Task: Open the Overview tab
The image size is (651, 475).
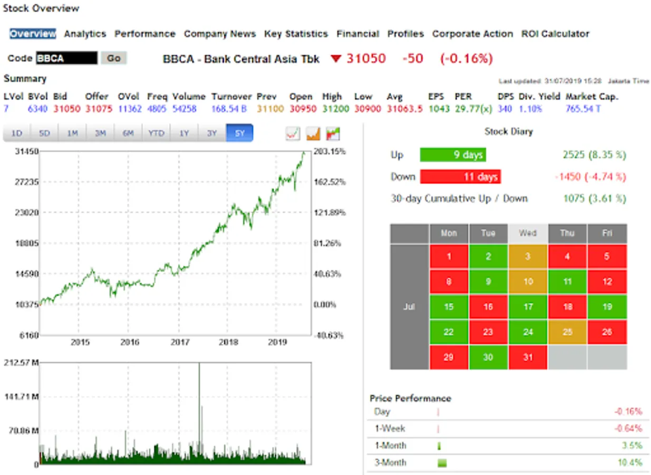Action: [x=33, y=34]
